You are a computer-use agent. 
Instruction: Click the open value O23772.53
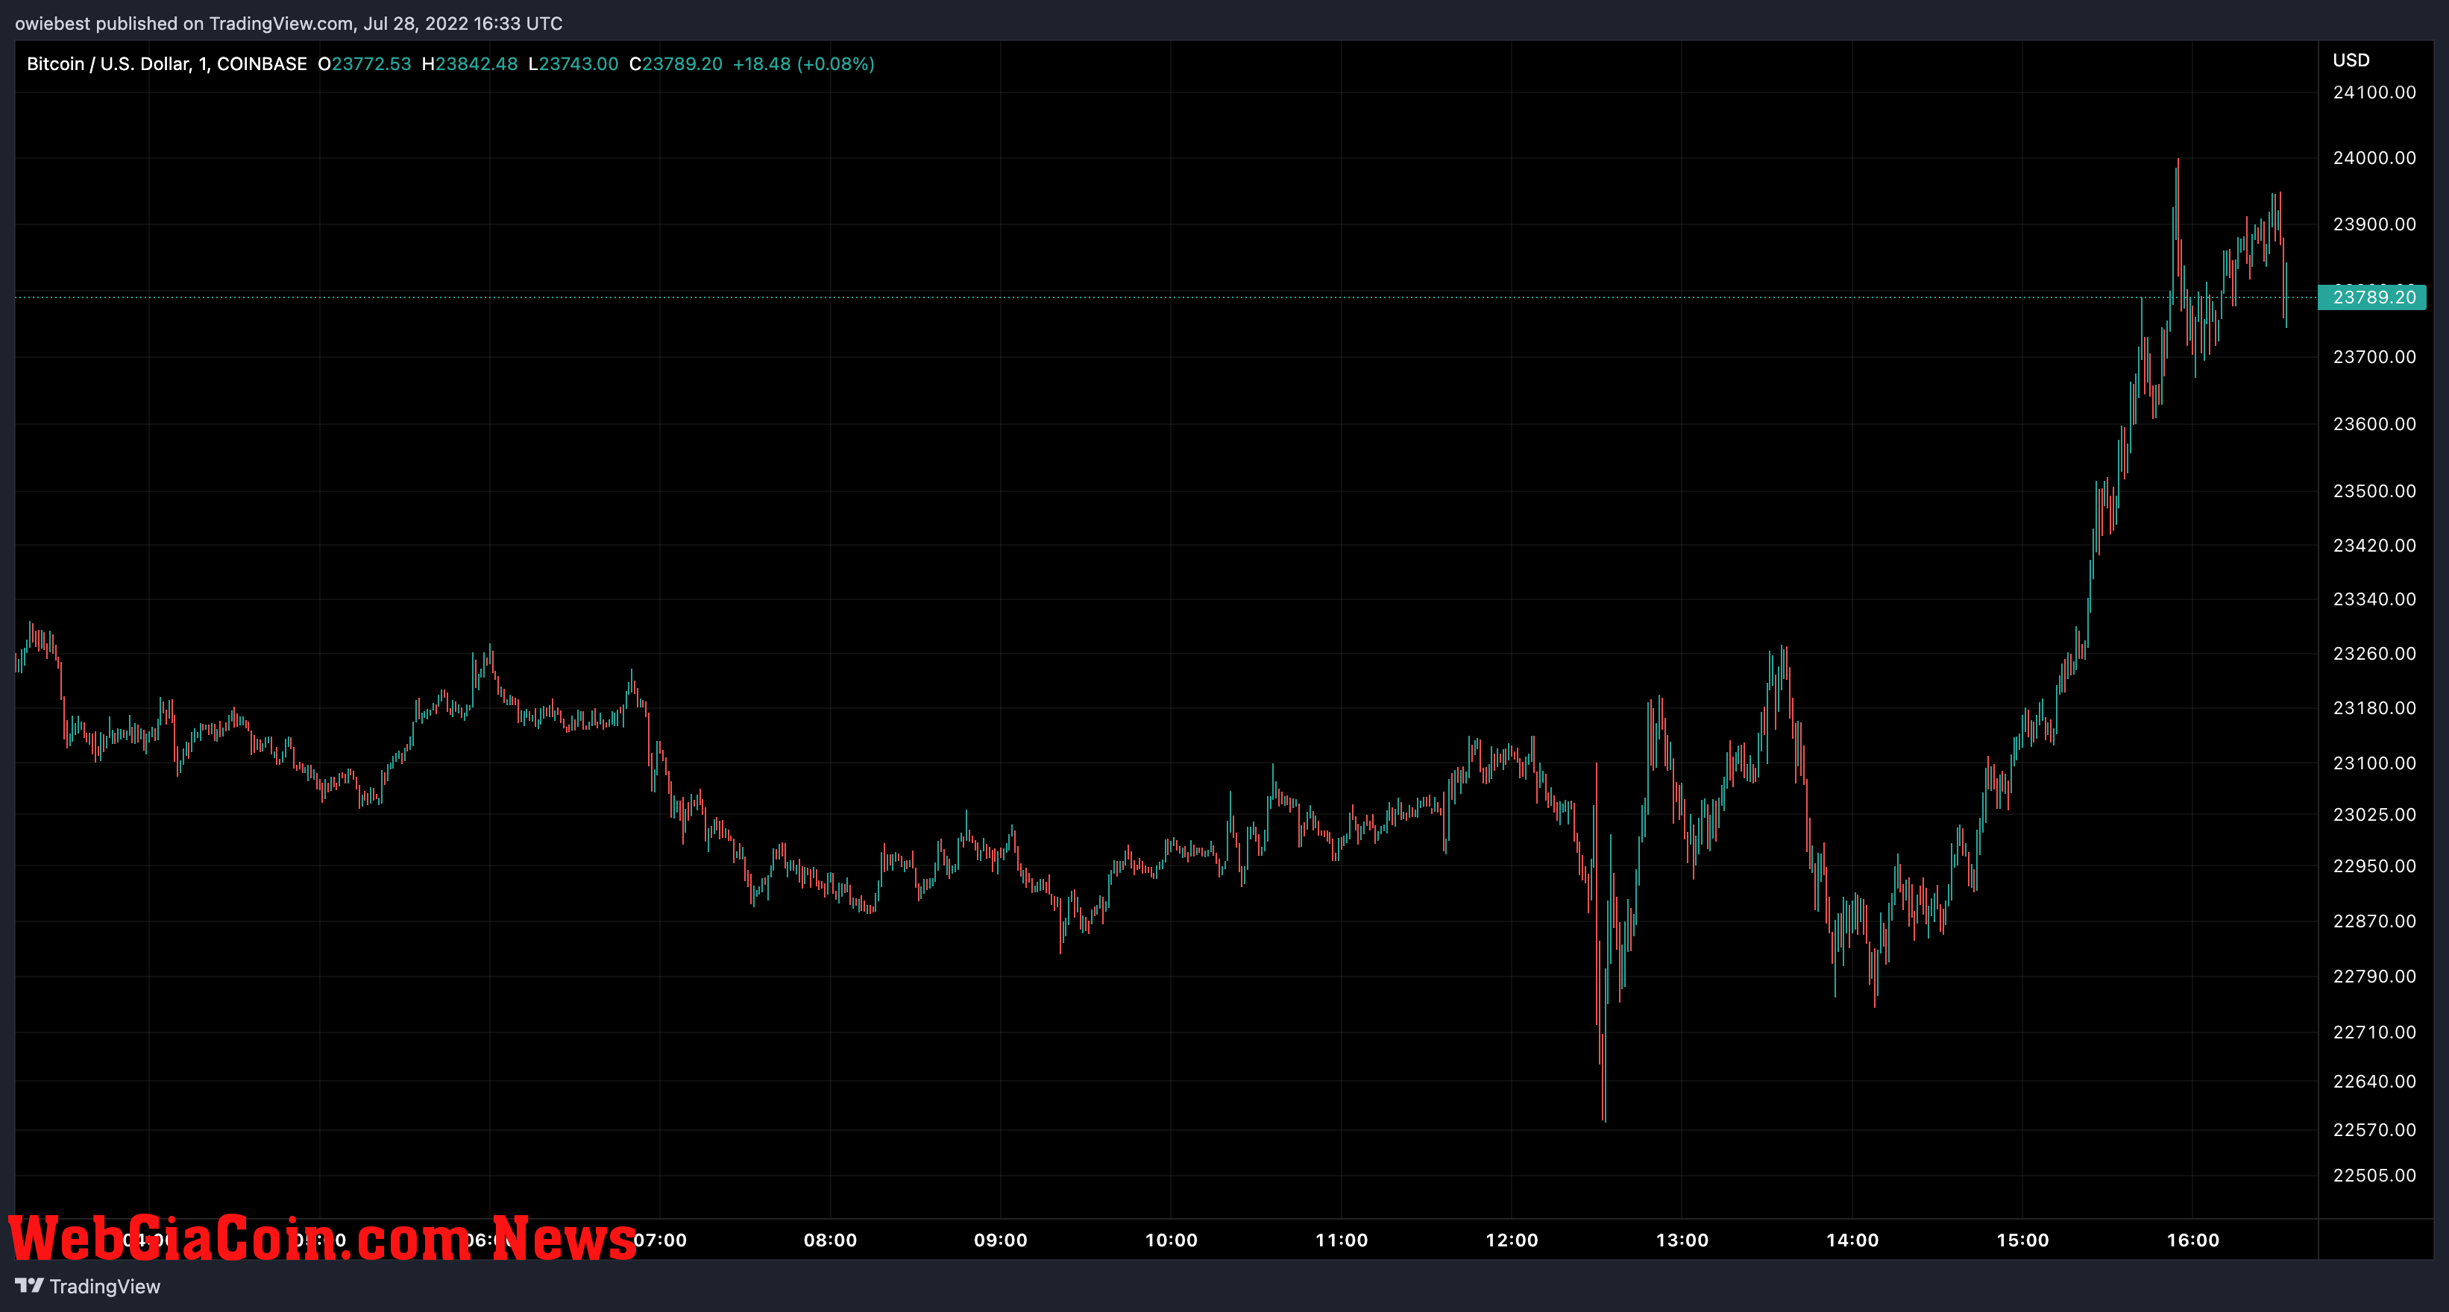[x=364, y=63]
